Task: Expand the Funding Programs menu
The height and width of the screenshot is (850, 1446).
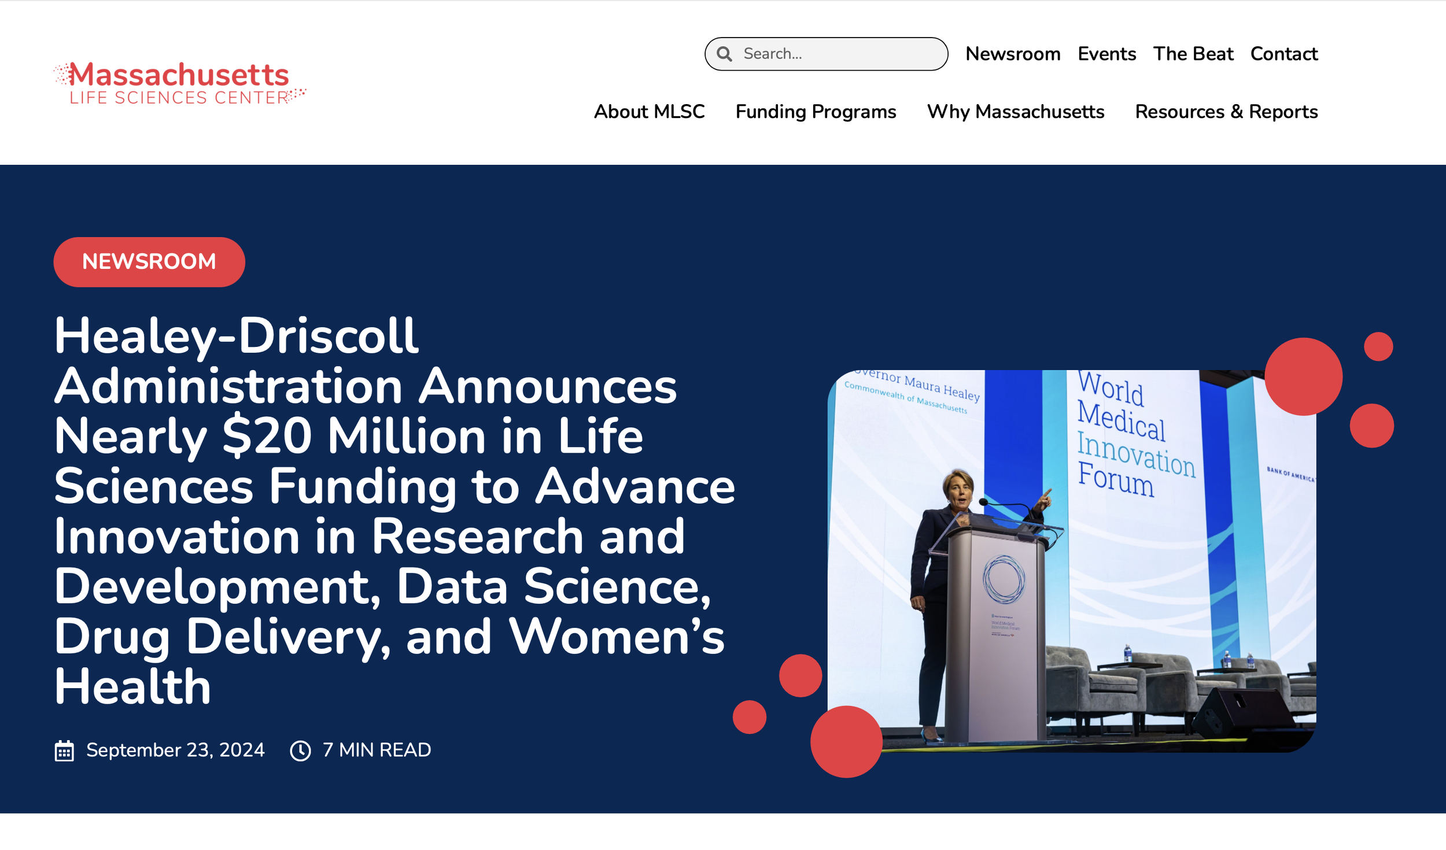Action: click(x=816, y=112)
